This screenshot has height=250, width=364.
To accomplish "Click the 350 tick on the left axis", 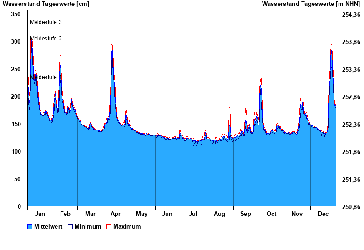I will pyautogui.click(x=16, y=14).
